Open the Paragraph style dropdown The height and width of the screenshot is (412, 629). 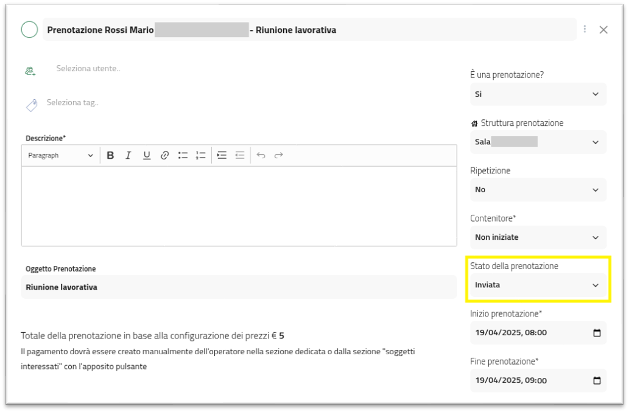tap(60, 155)
